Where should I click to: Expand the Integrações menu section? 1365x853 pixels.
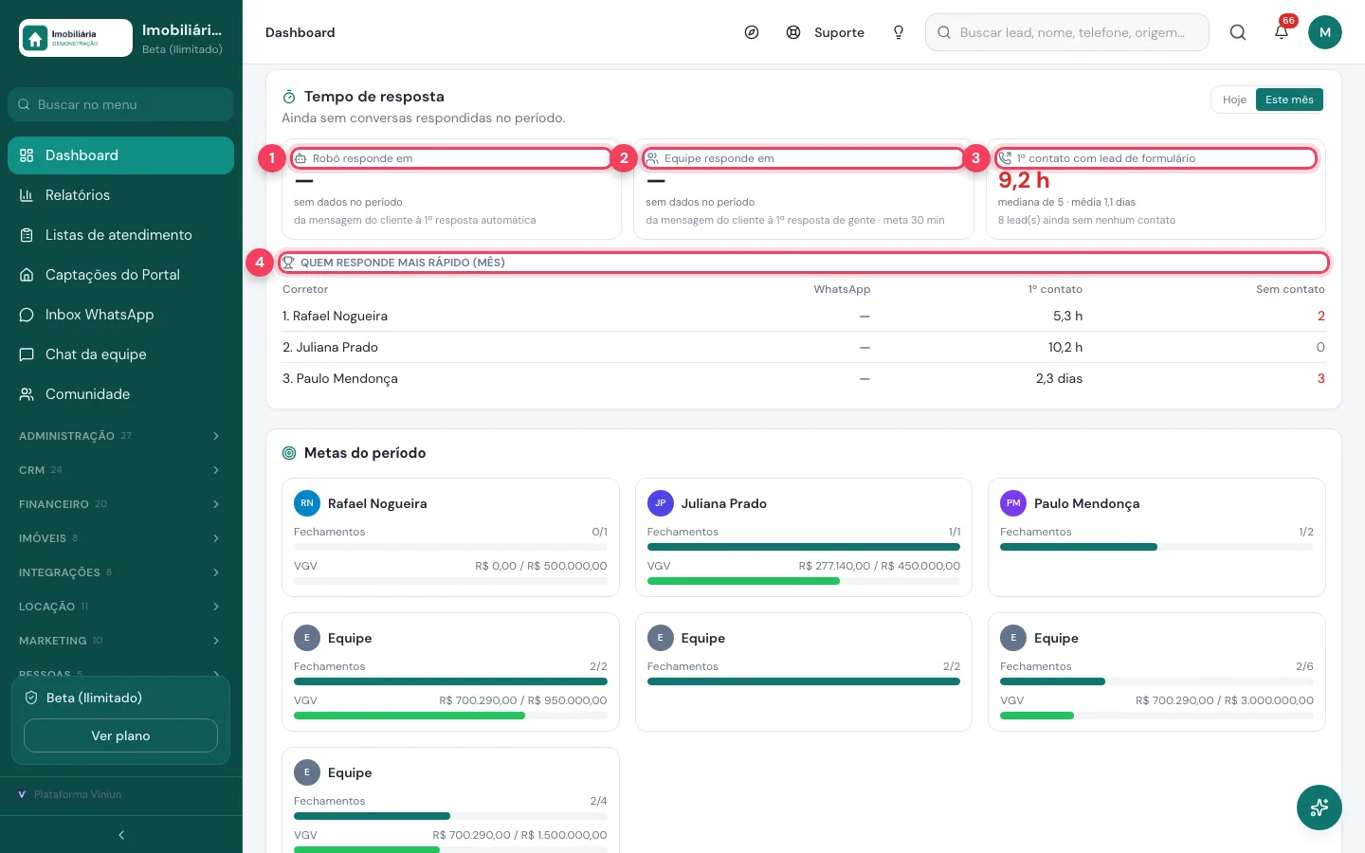pos(120,572)
